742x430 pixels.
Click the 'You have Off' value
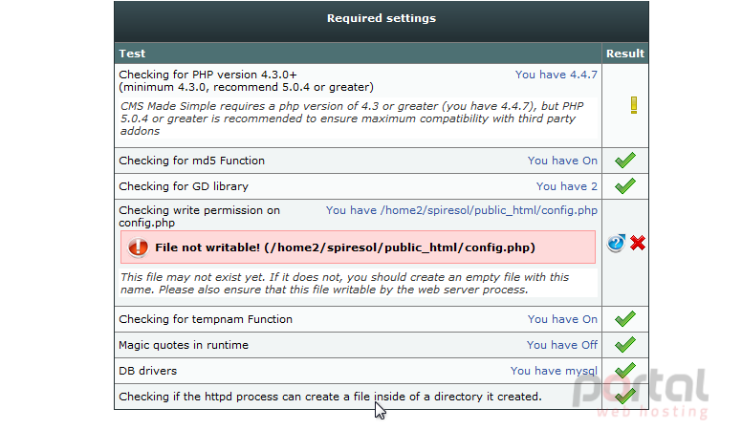coord(561,345)
